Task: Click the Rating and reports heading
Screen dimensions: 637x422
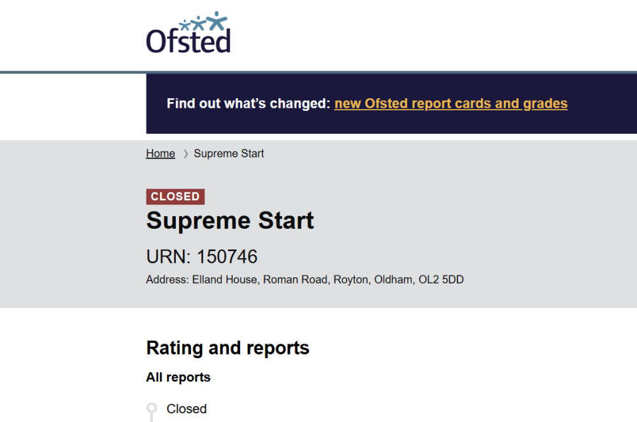Action: coord(227,348)
